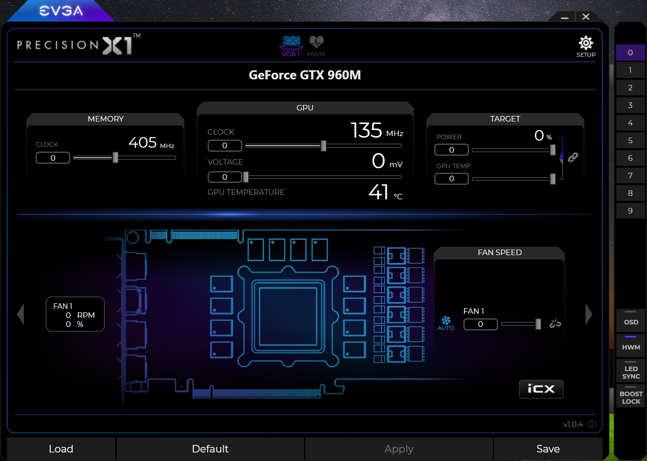
Task: Select profile 5
Action: click(x=630, y=140)
